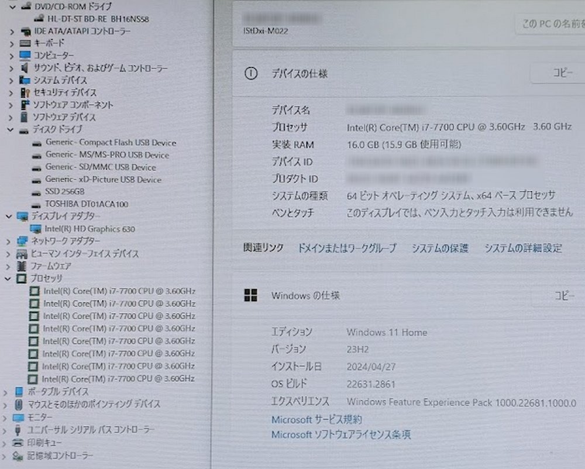Open ドメインまたはワークグループ link

(x=347, y=248)
